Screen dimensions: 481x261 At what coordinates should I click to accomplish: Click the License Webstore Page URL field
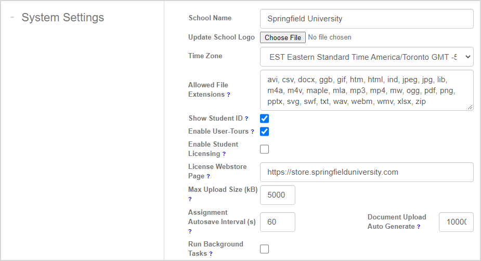click(367, 172)
